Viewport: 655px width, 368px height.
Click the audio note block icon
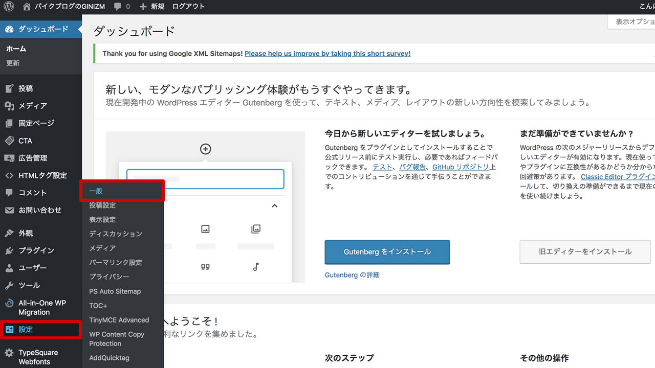click(256, 267)
